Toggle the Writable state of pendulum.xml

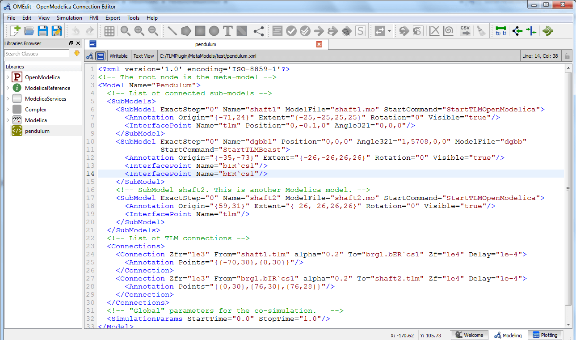pos(118,55)
